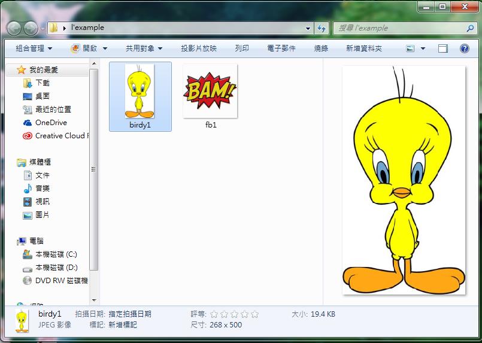Click the breadcrumb arrow before l'example
Screen dimensions: 482x343
point(64,28)
